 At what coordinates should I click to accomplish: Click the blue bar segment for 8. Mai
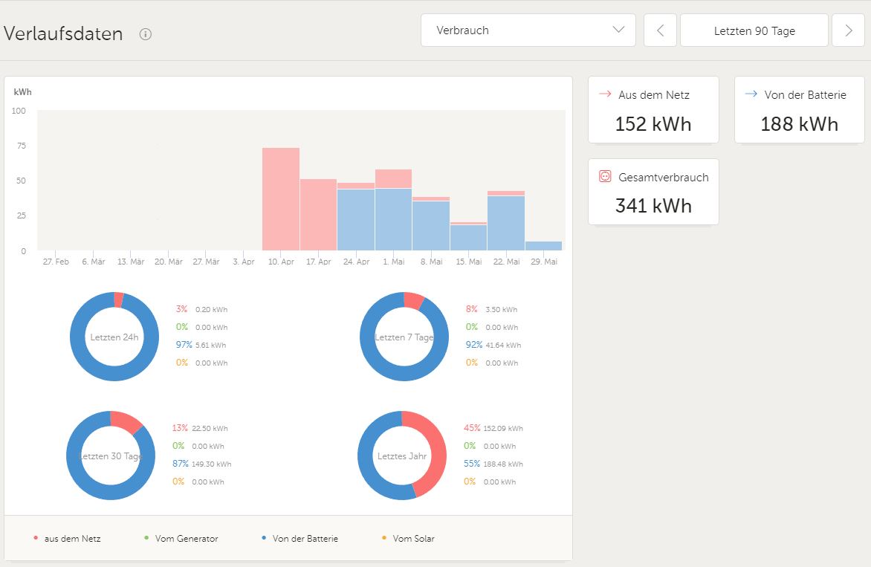(x=431, y=225)
